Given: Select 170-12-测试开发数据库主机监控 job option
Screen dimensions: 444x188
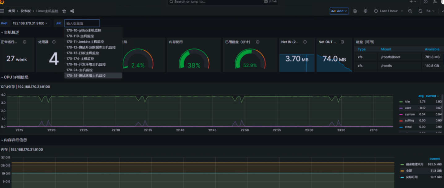Looking at the screenshot, I should [x=93, y=48].
